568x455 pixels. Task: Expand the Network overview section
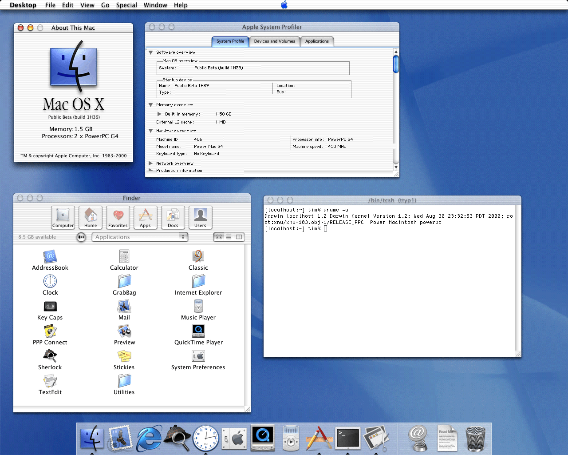(x=150, y=163)
